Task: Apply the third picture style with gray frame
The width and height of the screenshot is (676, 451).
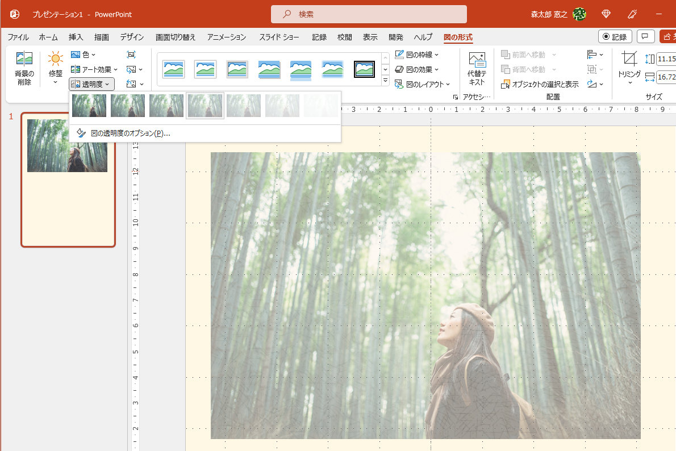Action: 237,69
